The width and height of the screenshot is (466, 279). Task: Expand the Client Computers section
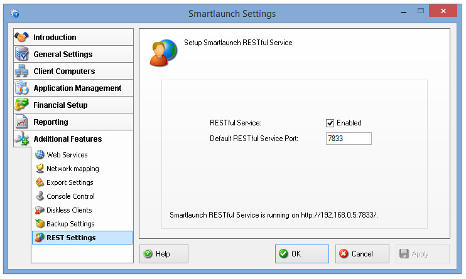point(73,71)
